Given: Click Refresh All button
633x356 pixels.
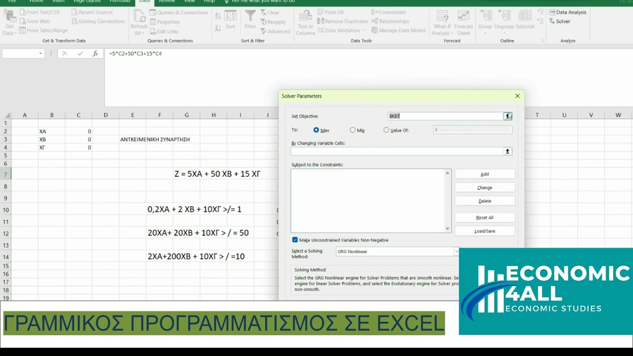Looking at the screenshot, I should (x=139, y=24).
